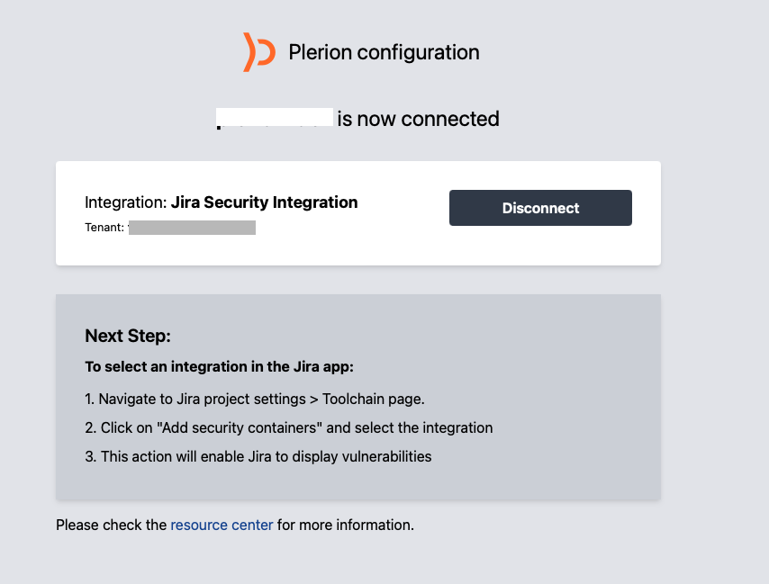Click the "Please check the" text
The width and height of the screenshot is (769, 584).
pos(112,525)
